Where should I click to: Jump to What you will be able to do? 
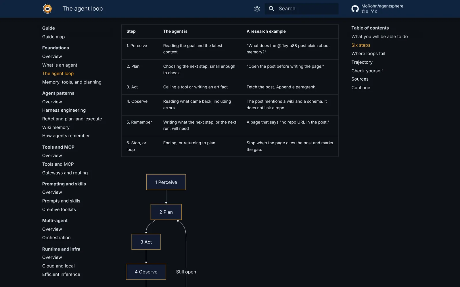379,36
